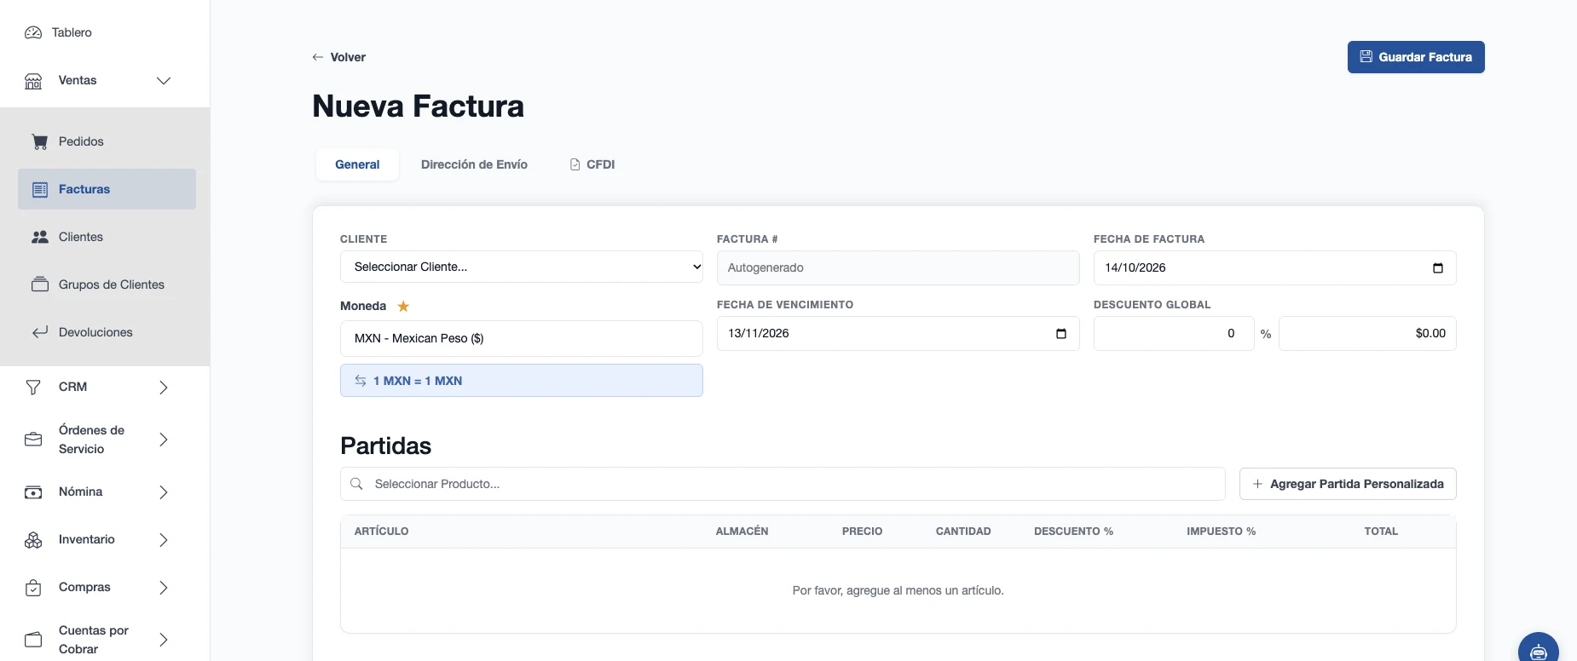
Task: Open Pedidos in the sidebar
Action: pos(107,141)
